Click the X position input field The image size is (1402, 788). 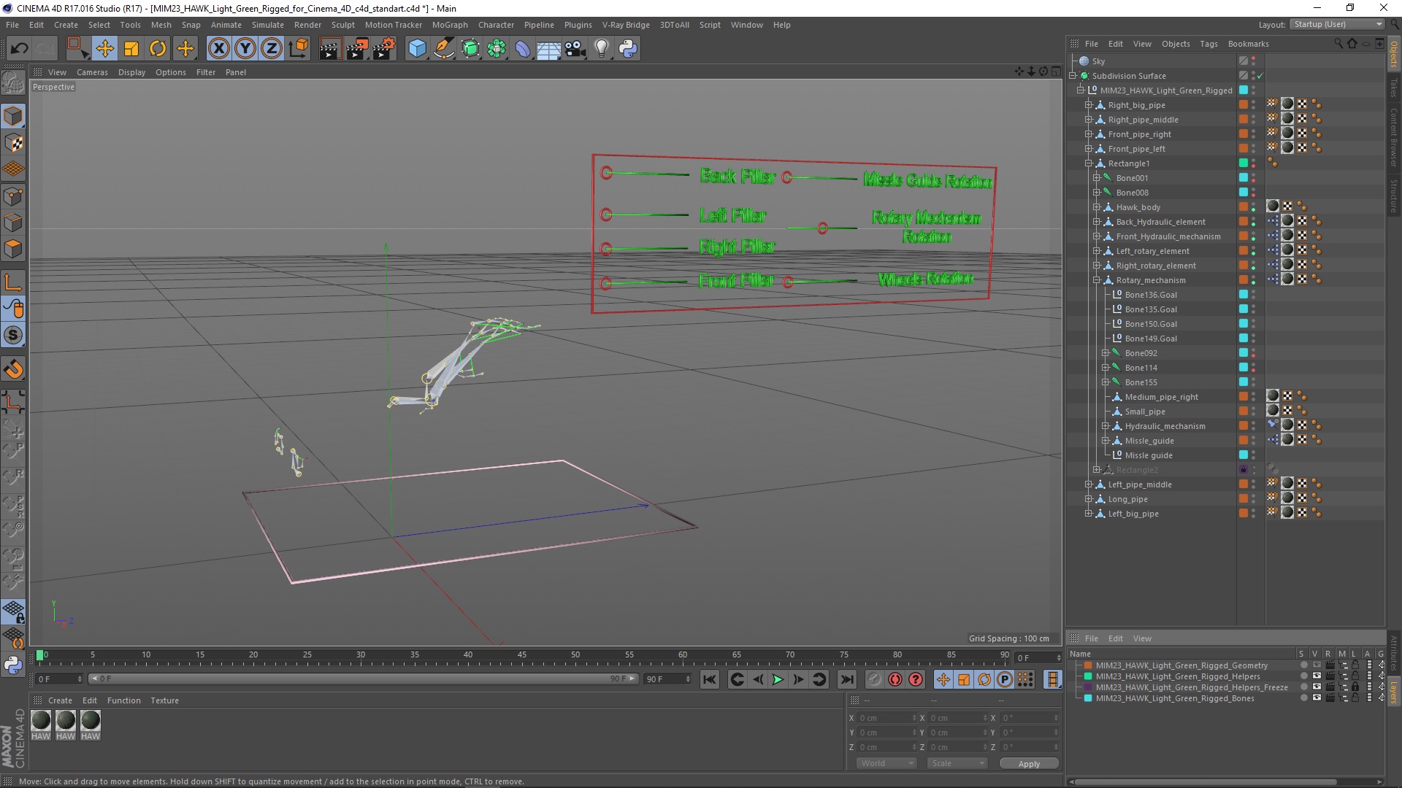point(886,718)
